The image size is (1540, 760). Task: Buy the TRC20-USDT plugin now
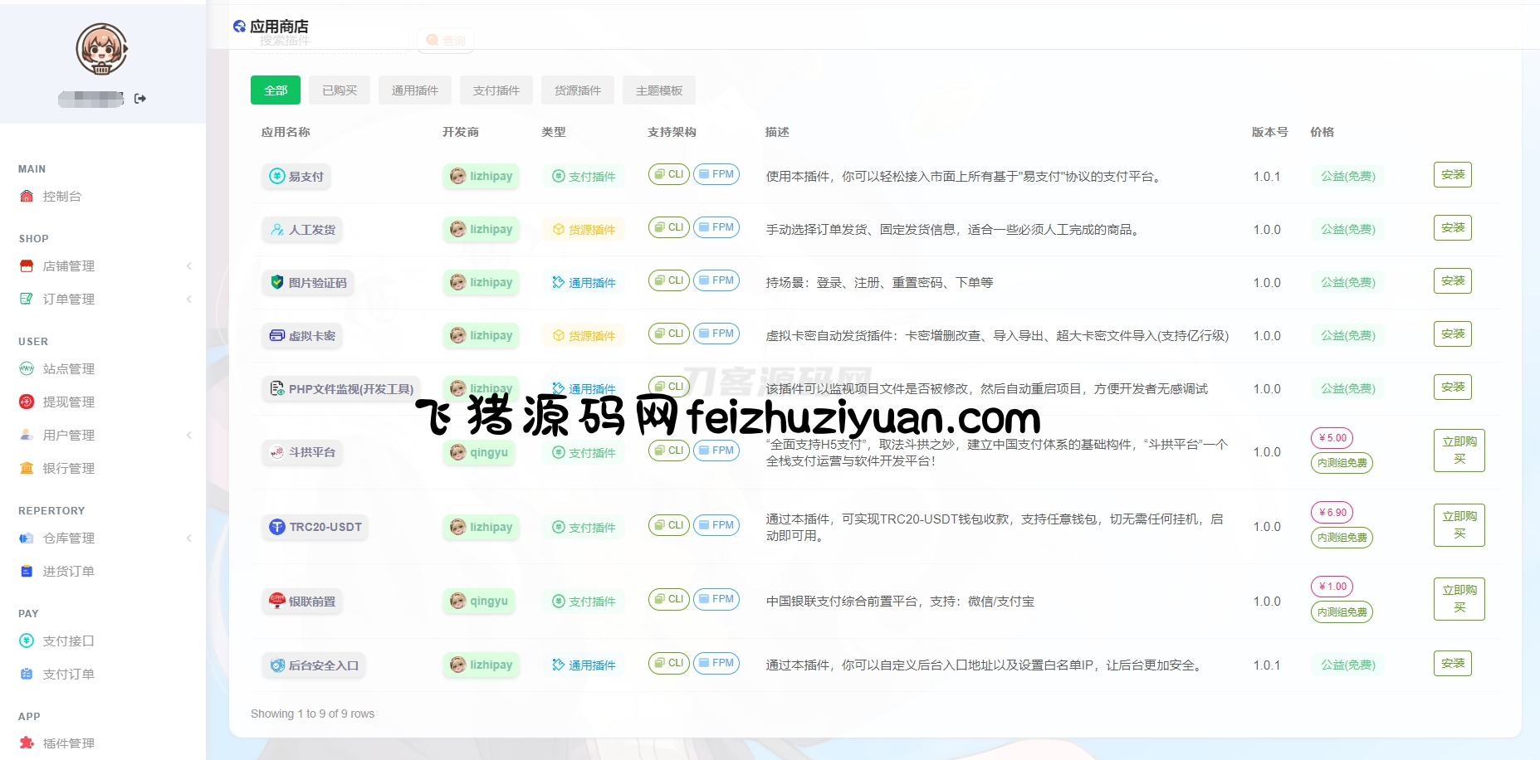1459,525
